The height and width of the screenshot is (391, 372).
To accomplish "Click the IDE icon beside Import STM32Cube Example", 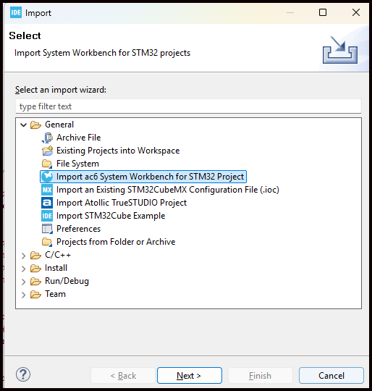I will (x=47, y=216).
